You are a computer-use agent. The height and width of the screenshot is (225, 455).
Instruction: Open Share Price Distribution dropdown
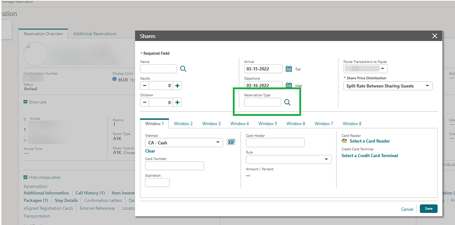(388, 86)
